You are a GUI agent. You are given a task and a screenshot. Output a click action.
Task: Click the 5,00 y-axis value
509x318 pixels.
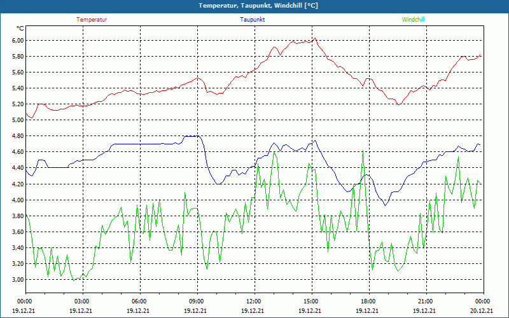pyautogui.click(x=18, y=120)
